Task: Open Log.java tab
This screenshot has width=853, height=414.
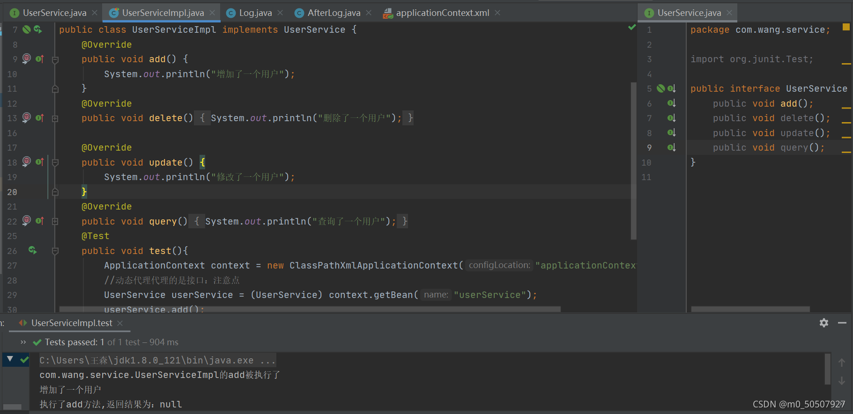Action: (x=255, y=13)
